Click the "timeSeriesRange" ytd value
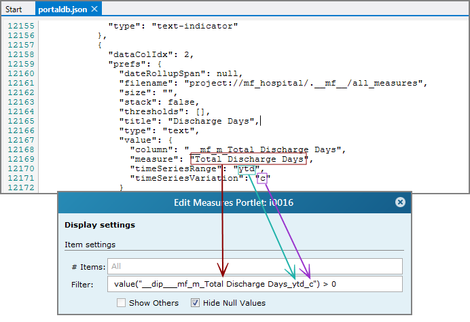The width and height of the screenshot is (470, 322). click(x=247, y=168)
